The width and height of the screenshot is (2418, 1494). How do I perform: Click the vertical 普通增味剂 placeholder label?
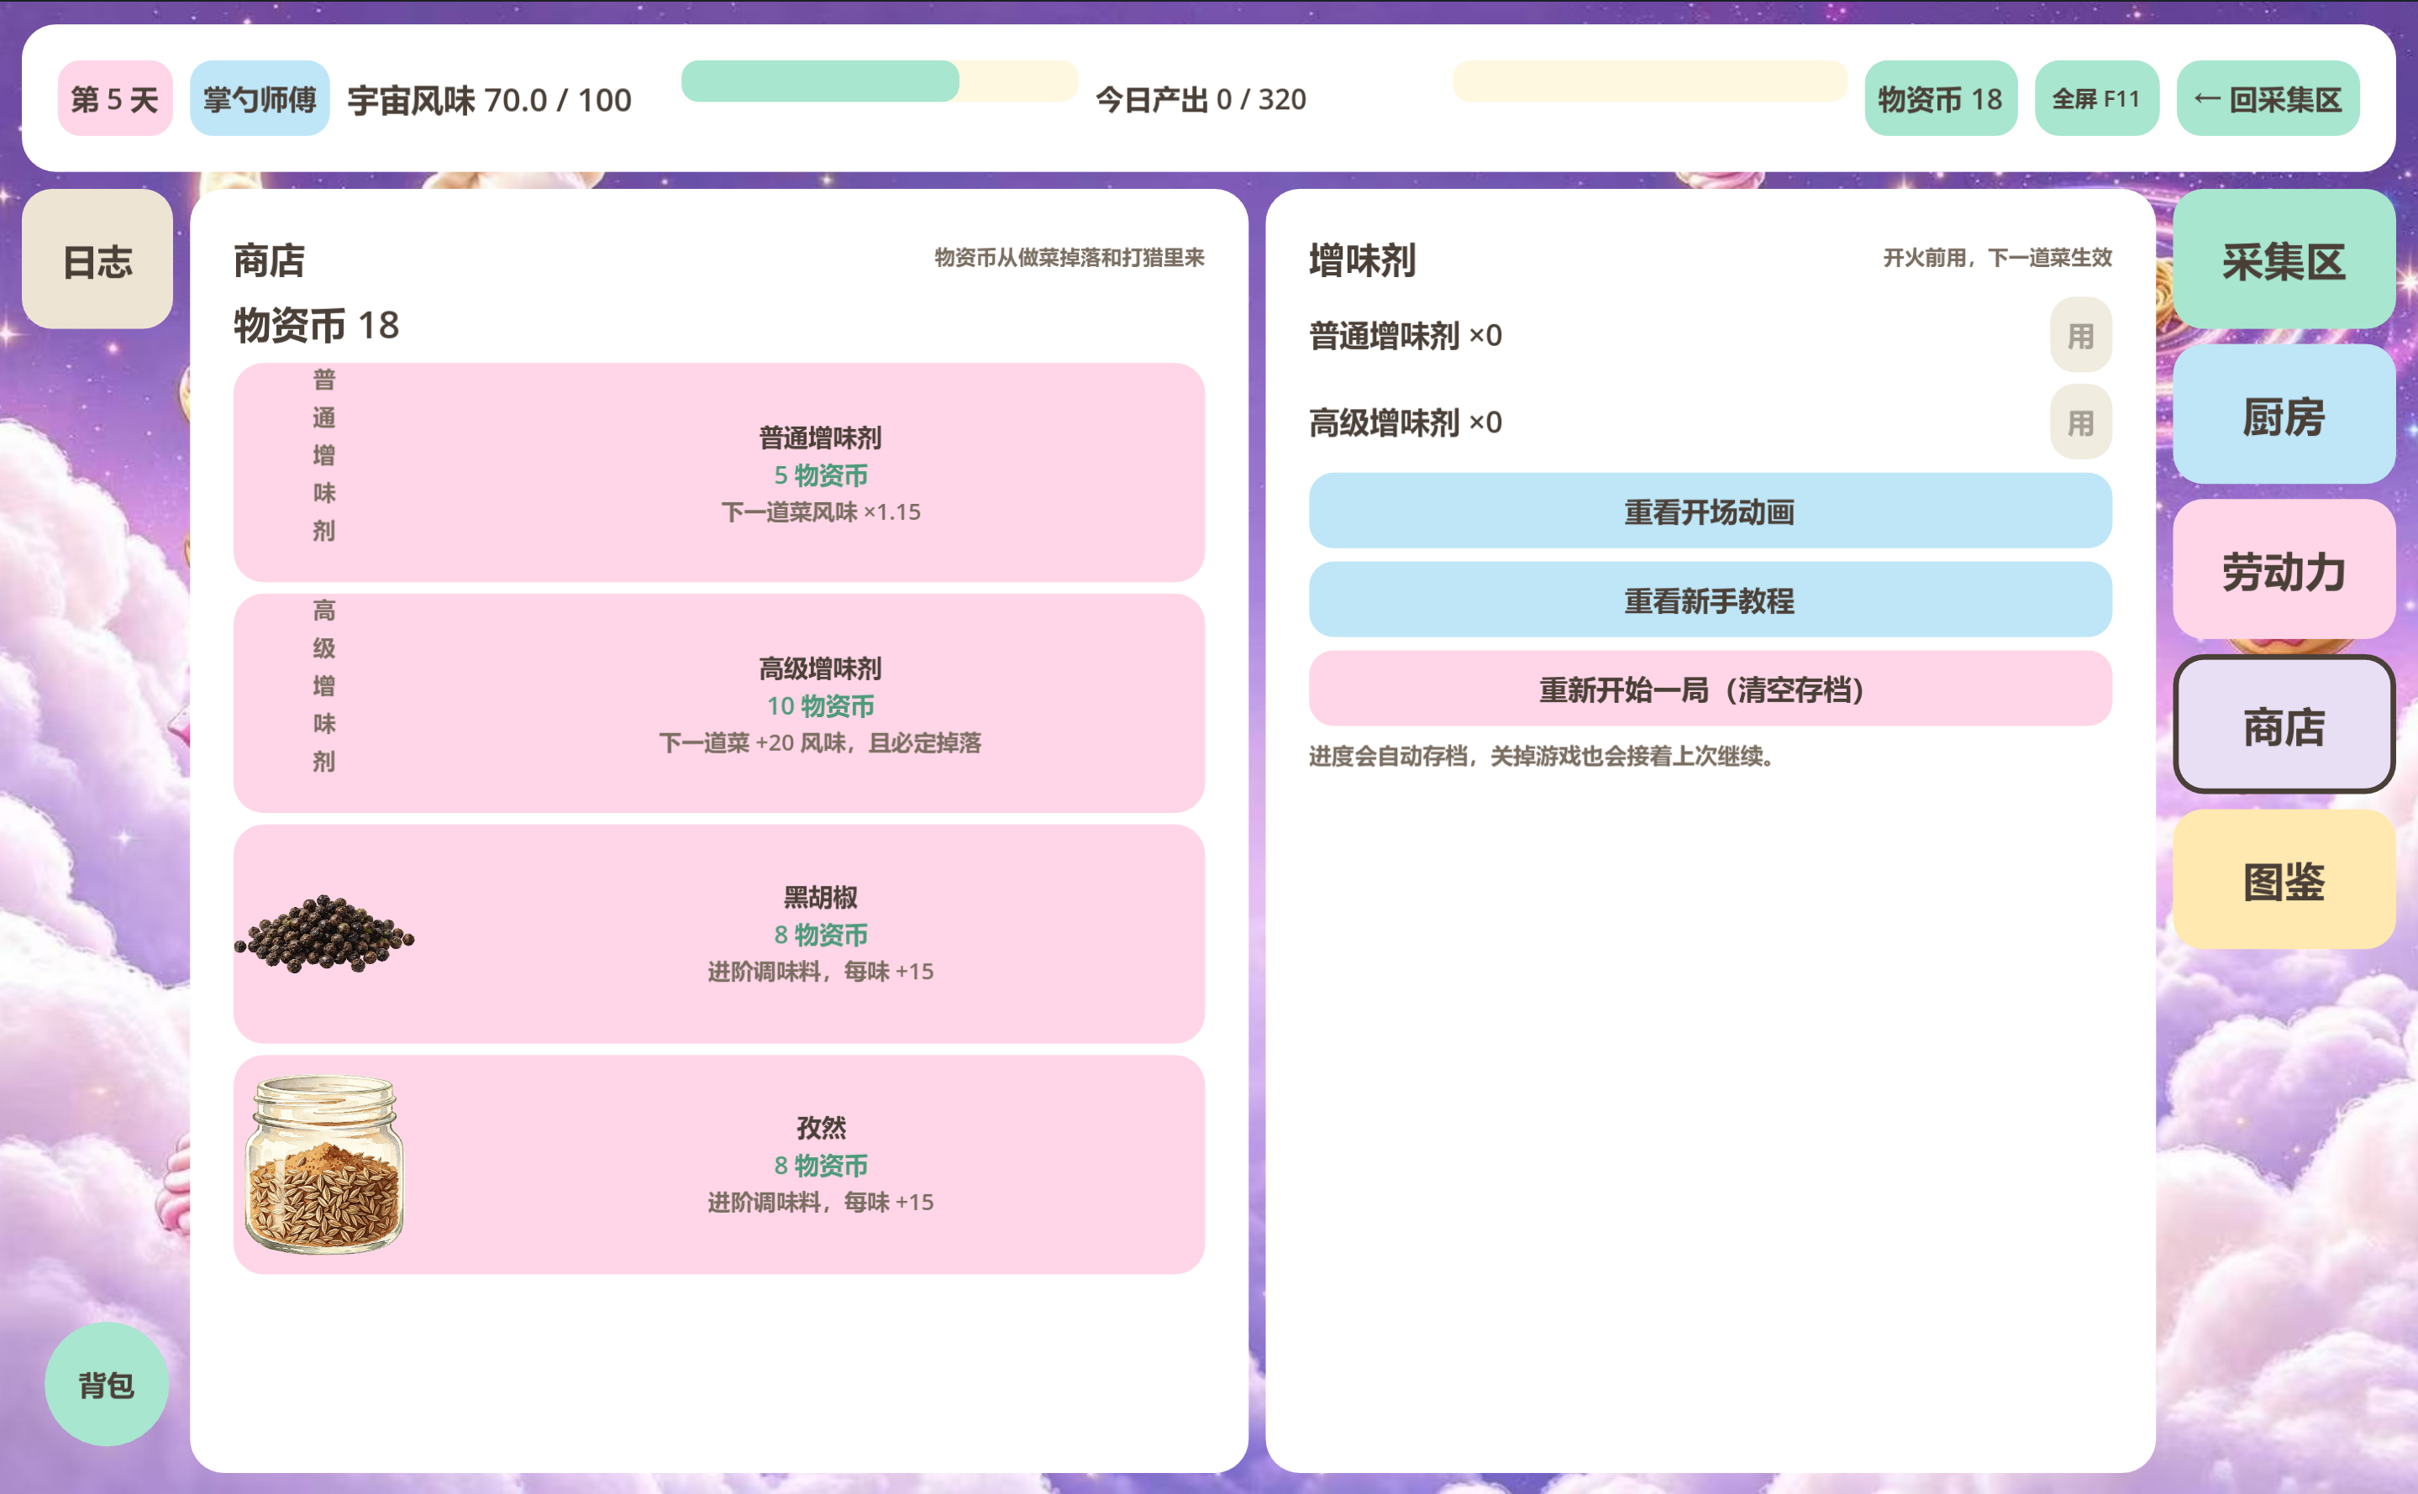[x=324, y=454]
